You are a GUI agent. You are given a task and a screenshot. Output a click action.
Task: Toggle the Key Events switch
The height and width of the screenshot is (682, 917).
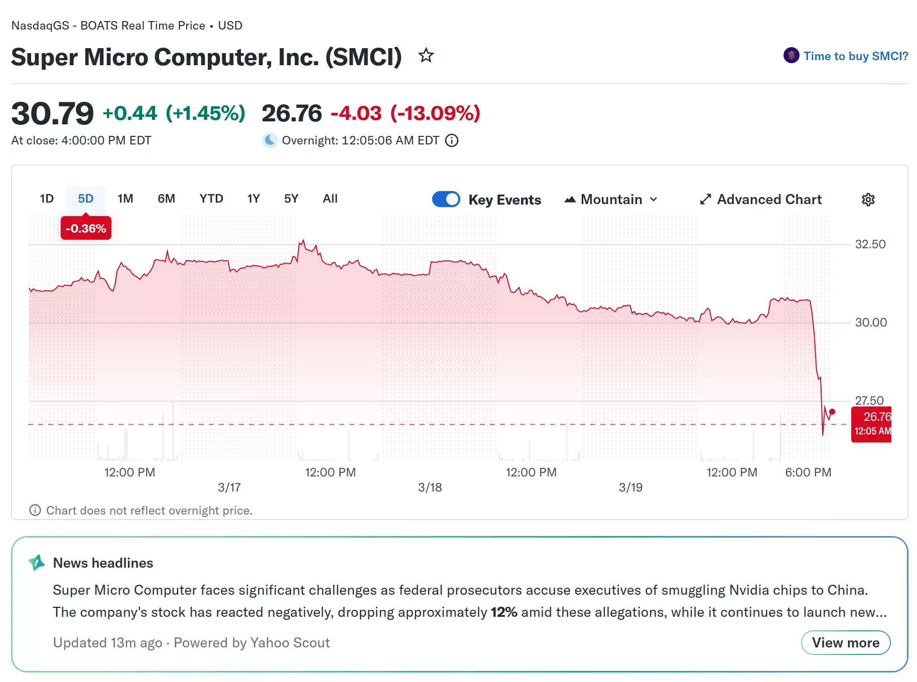pos(446,199)
